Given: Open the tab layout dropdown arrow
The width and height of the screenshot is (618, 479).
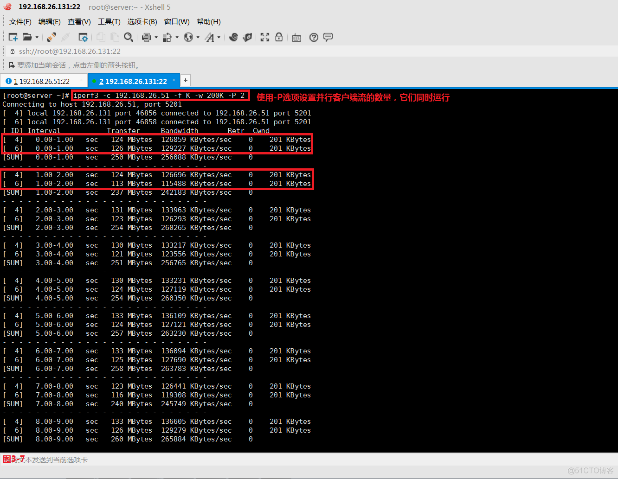Looking at the screenshot, I should (178, 37).
